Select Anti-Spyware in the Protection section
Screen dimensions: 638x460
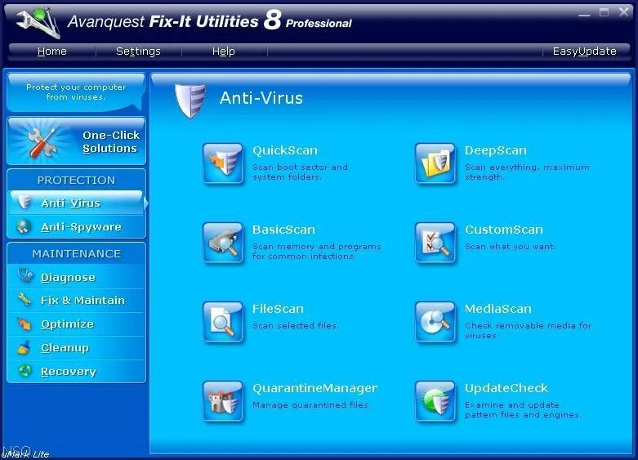77,226
